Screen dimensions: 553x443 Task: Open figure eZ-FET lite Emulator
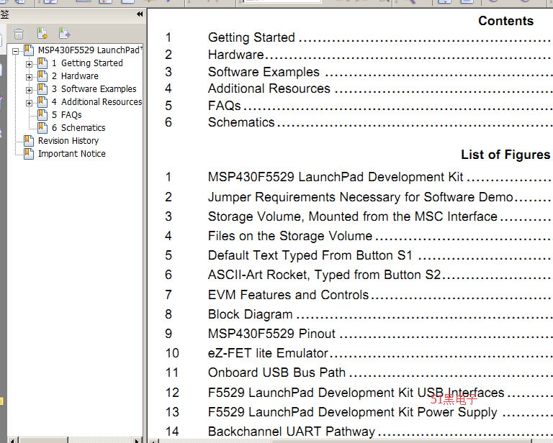point(268,353)
